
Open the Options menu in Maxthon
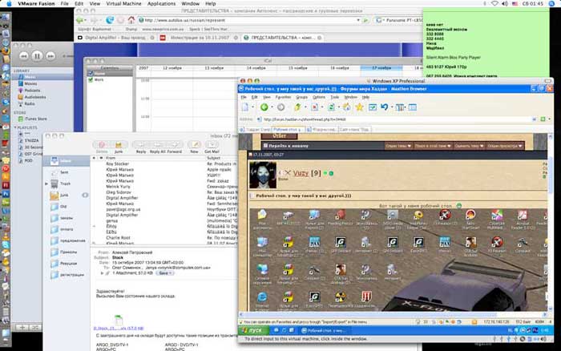(x=319, y=97)
